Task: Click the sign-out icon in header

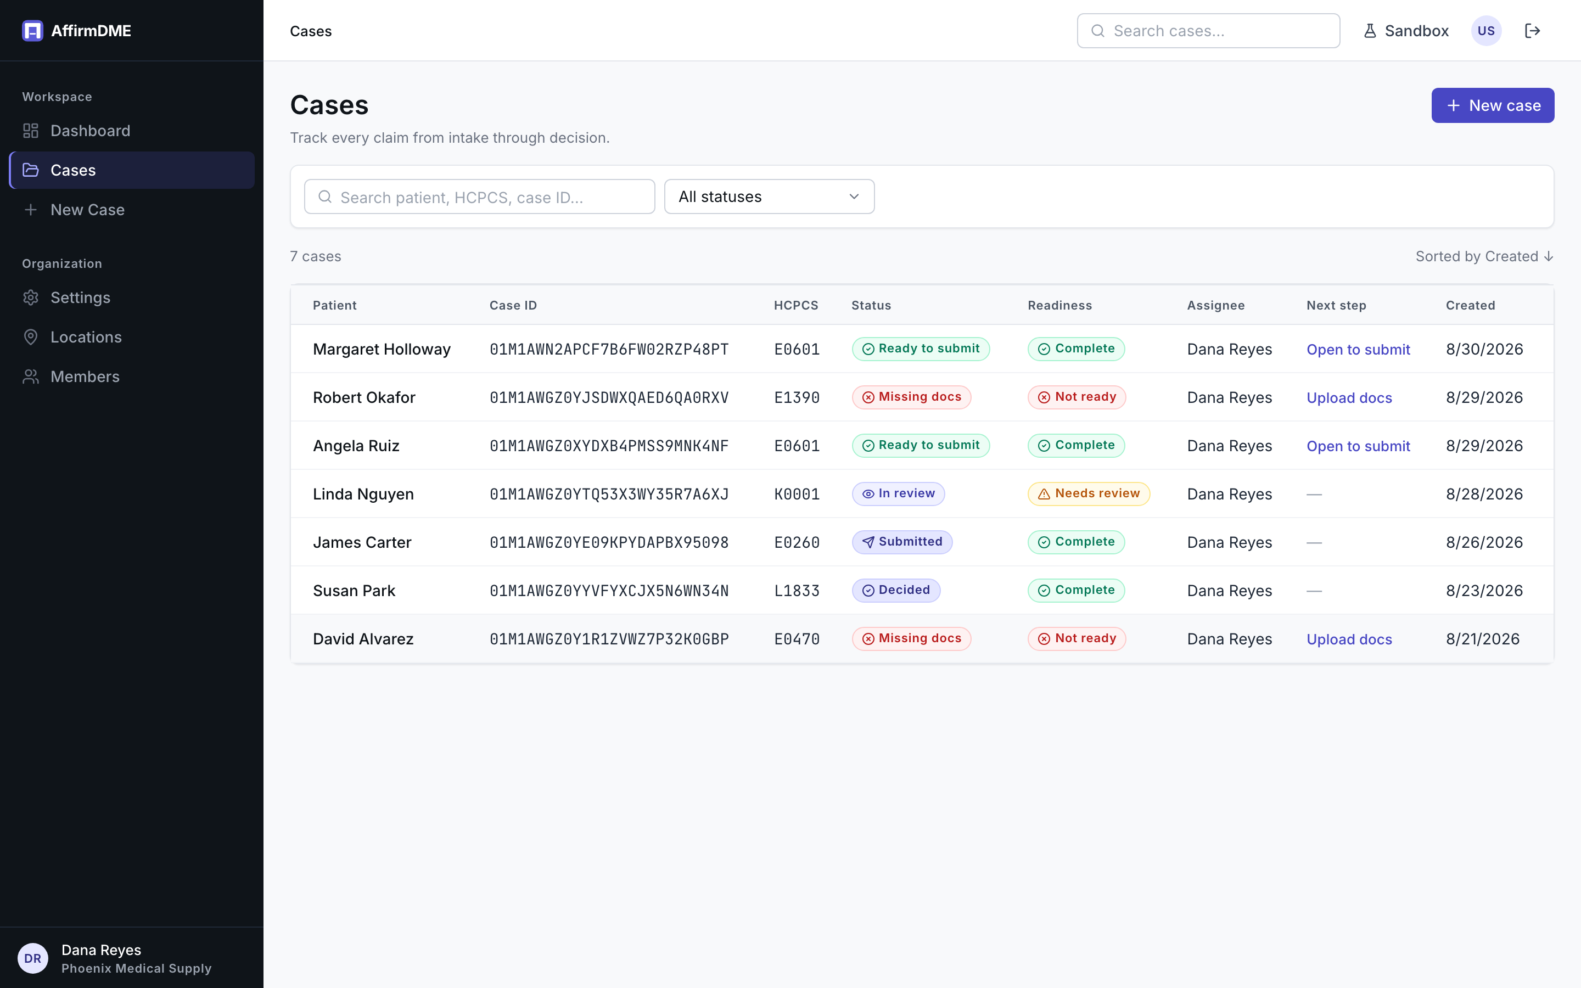Action: tap(1532, 31)
